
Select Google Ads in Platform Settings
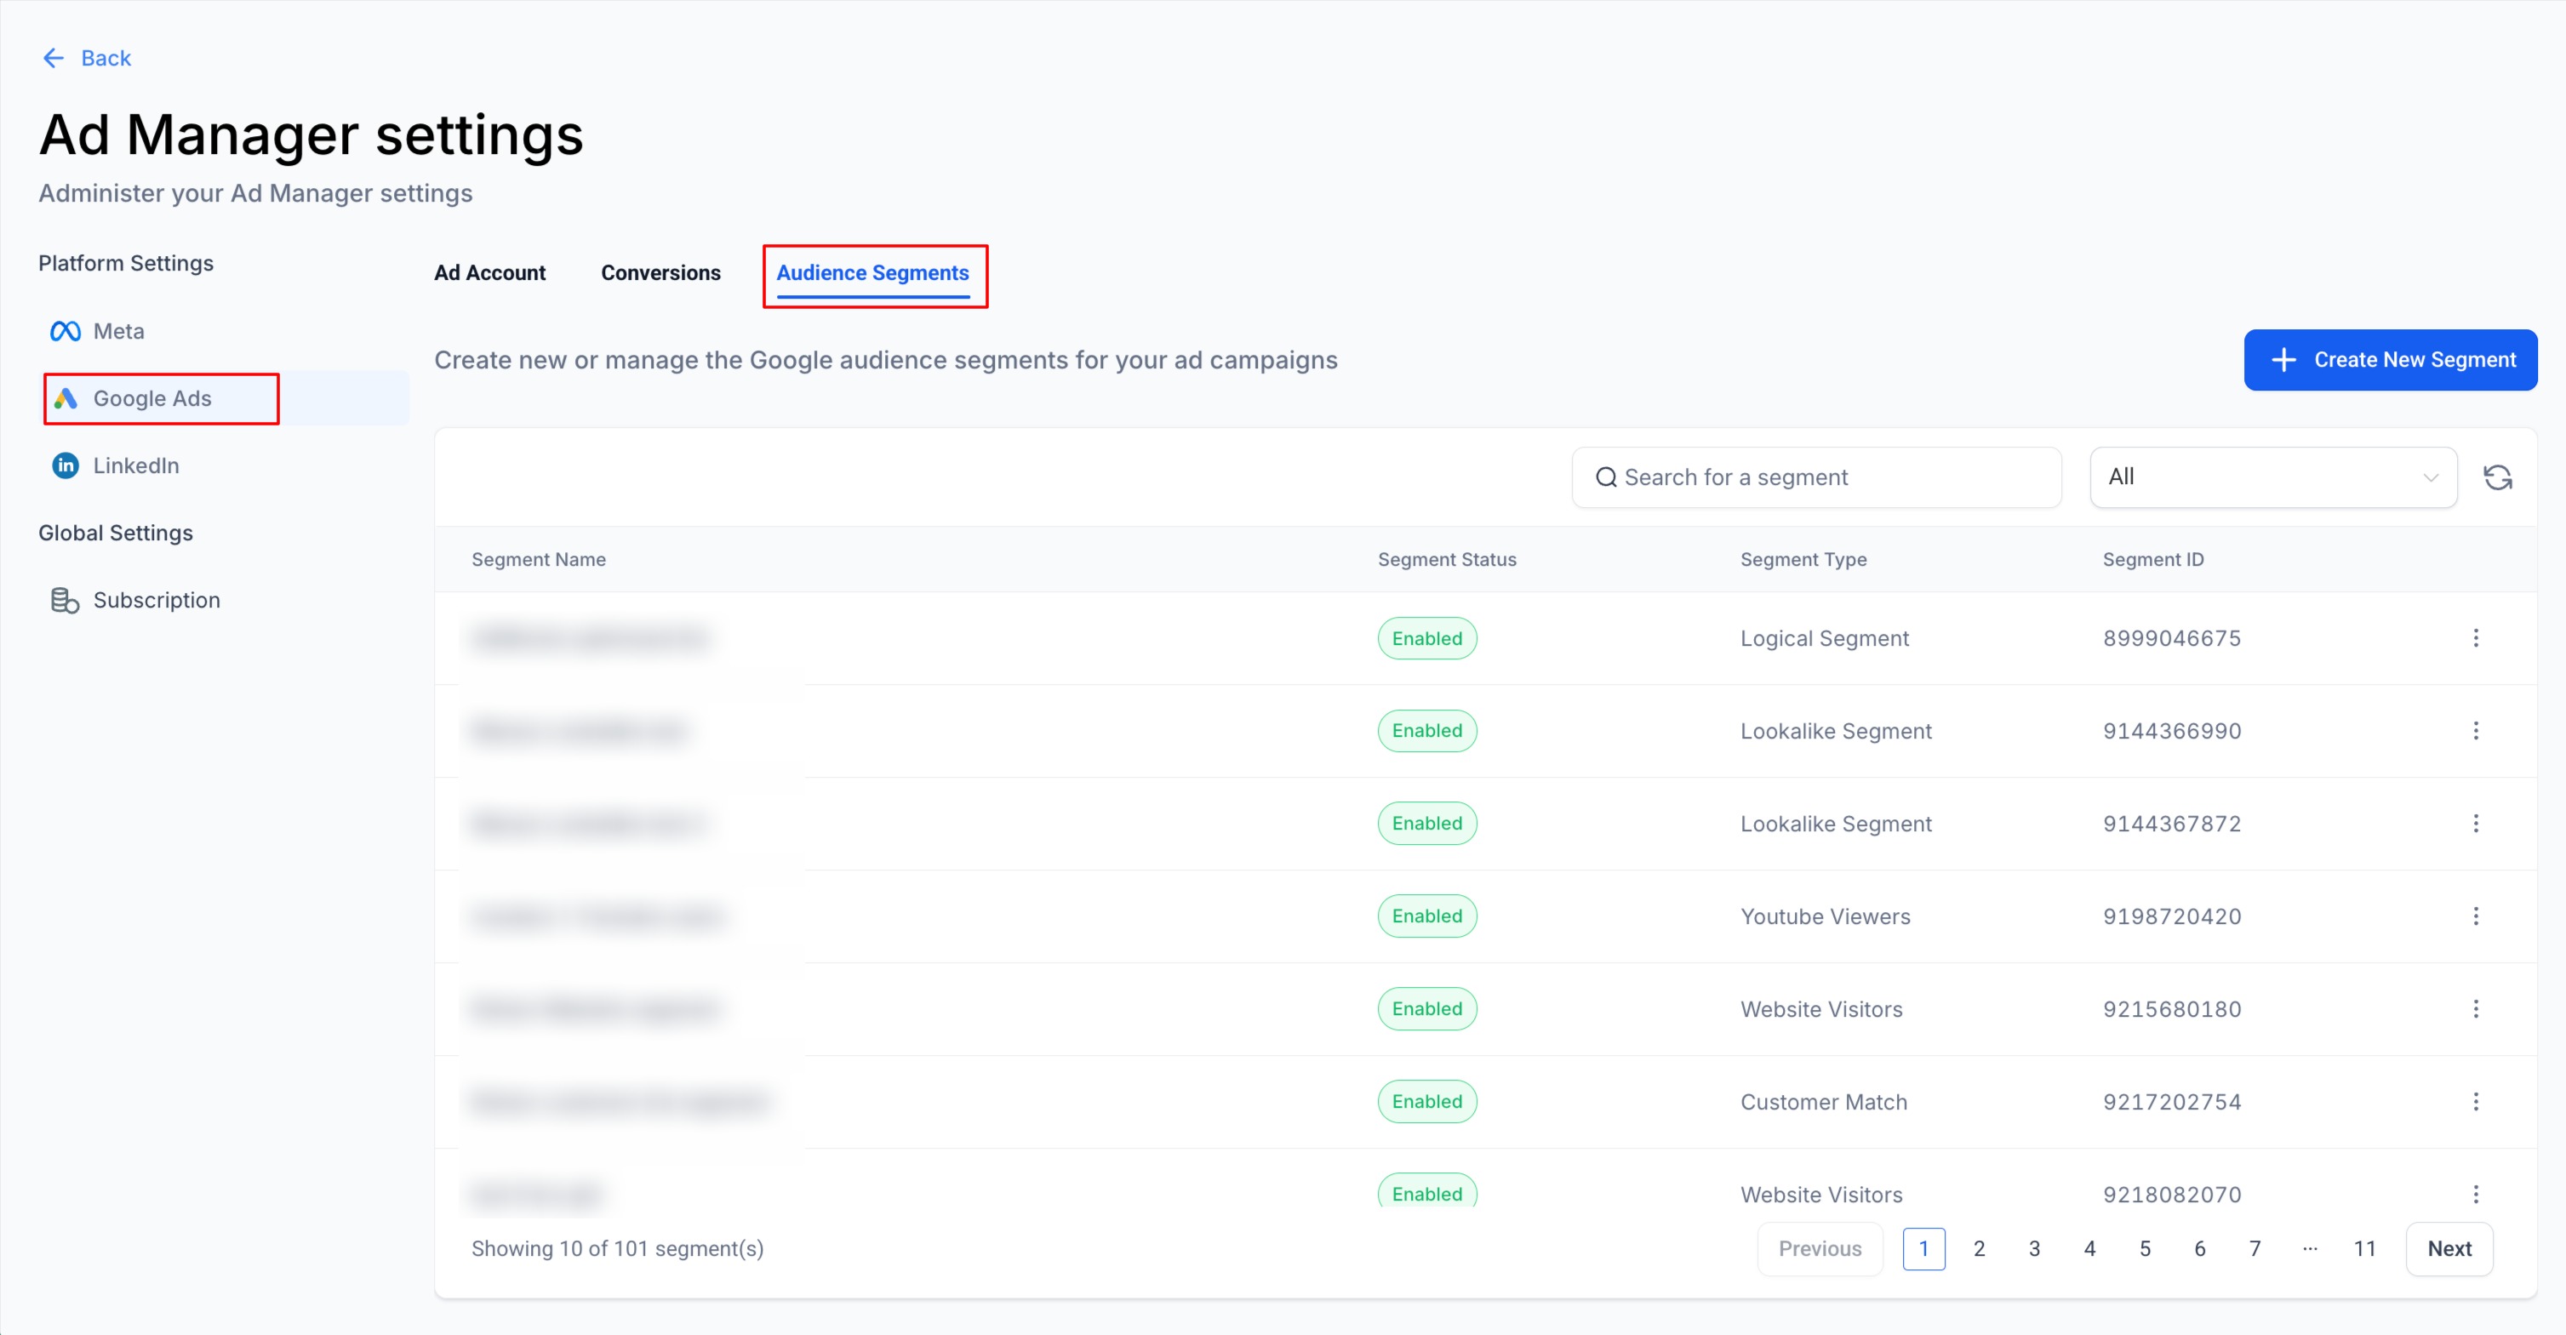[152, 398]
